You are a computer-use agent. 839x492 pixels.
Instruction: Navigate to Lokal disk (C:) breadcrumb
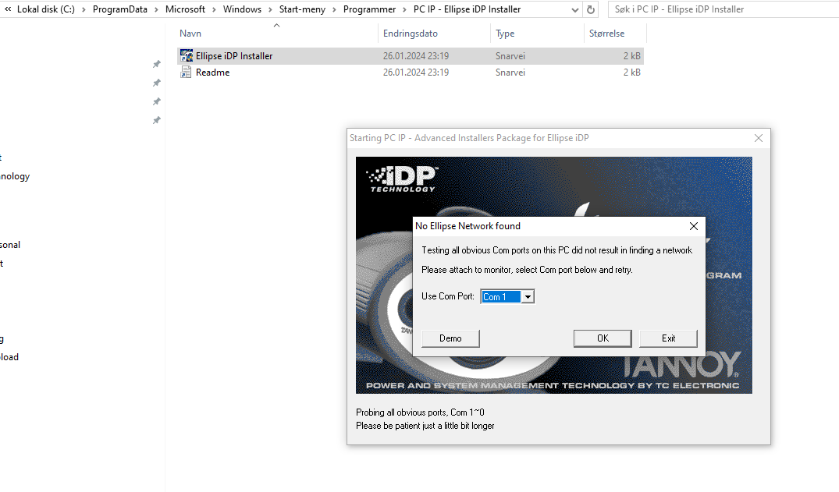pyautogui.click(x=46, y=9)
